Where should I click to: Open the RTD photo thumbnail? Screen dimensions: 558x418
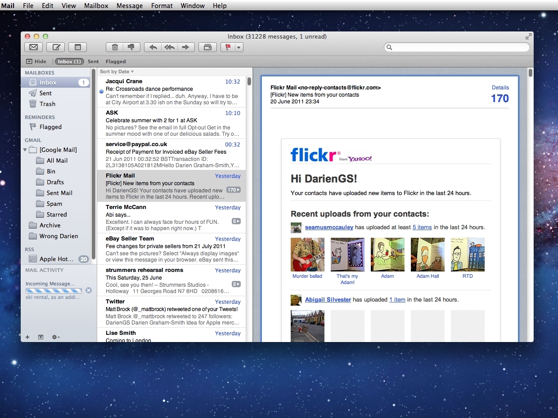tap(468, 254)
